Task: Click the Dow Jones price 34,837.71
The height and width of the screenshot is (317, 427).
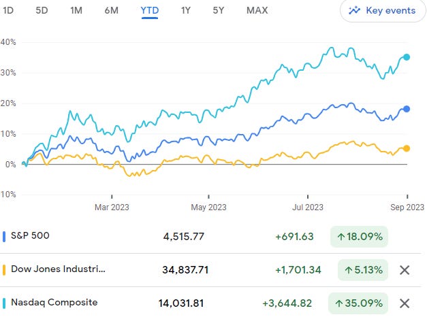Action: 185,270
